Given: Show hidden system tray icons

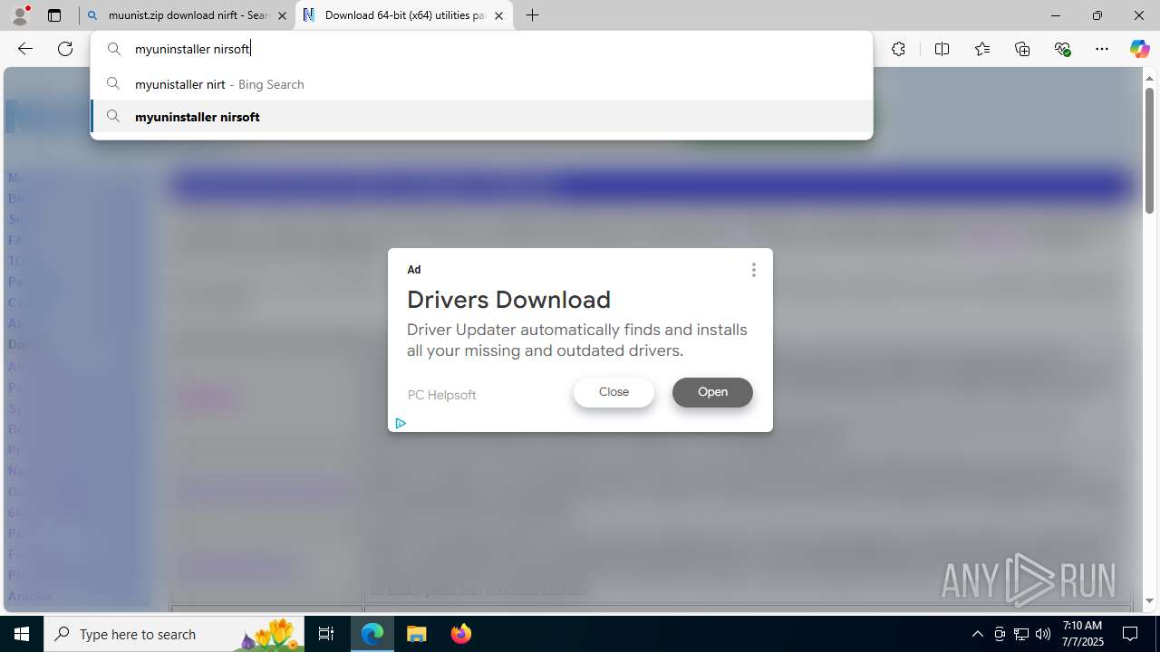Looking at the screenshot, I should click(x=977, y=634).
